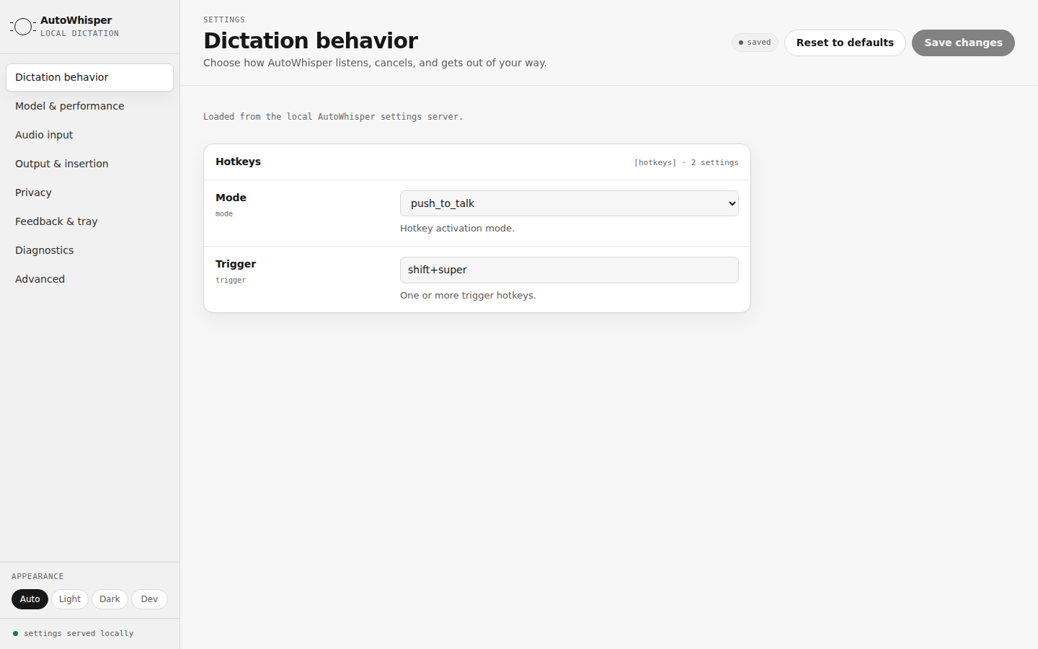Viewport: 1038px width, 649px height.
Task: Open Feedback & tray settings
Action: pos(89,221)
